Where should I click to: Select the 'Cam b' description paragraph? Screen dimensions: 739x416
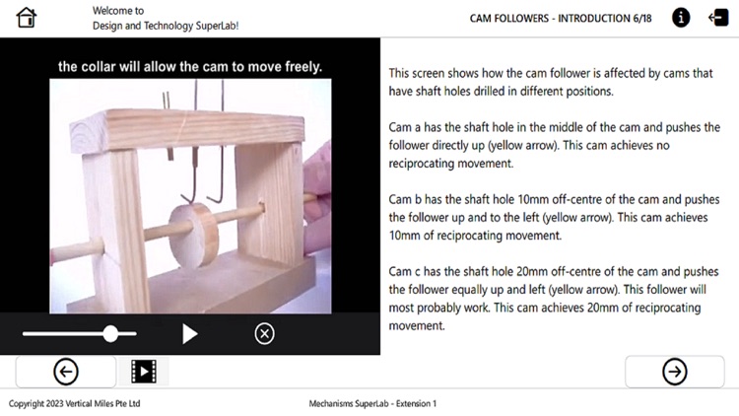554,218
